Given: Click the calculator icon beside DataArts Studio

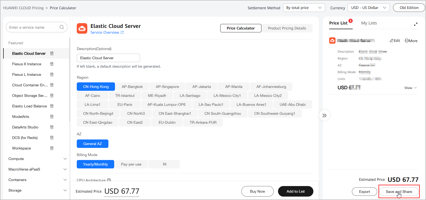Looking at the screenshot, I should [52, 127].
